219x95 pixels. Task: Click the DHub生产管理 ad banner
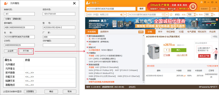coord(172,7)
